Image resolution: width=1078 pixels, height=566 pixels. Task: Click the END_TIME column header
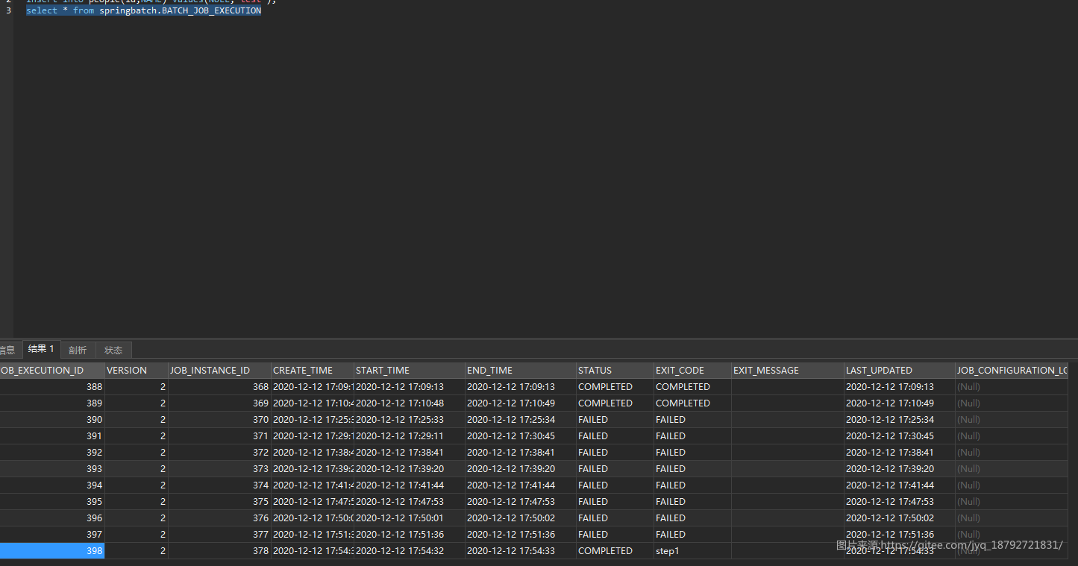coord(521,371)
